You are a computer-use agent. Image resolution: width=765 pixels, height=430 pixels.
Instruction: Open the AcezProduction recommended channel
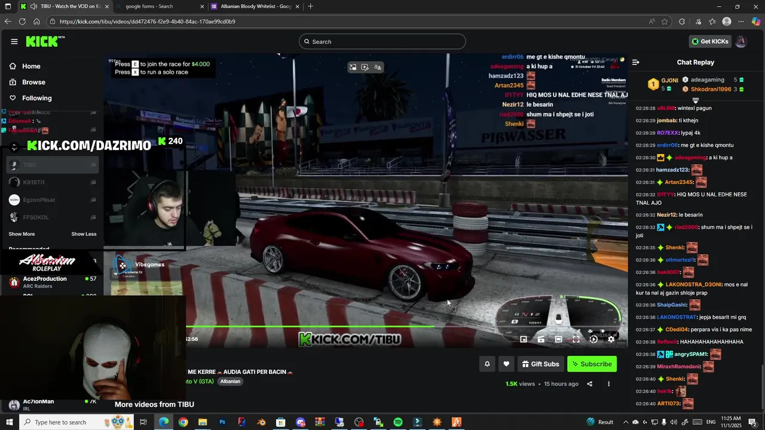tap(52, 282)
